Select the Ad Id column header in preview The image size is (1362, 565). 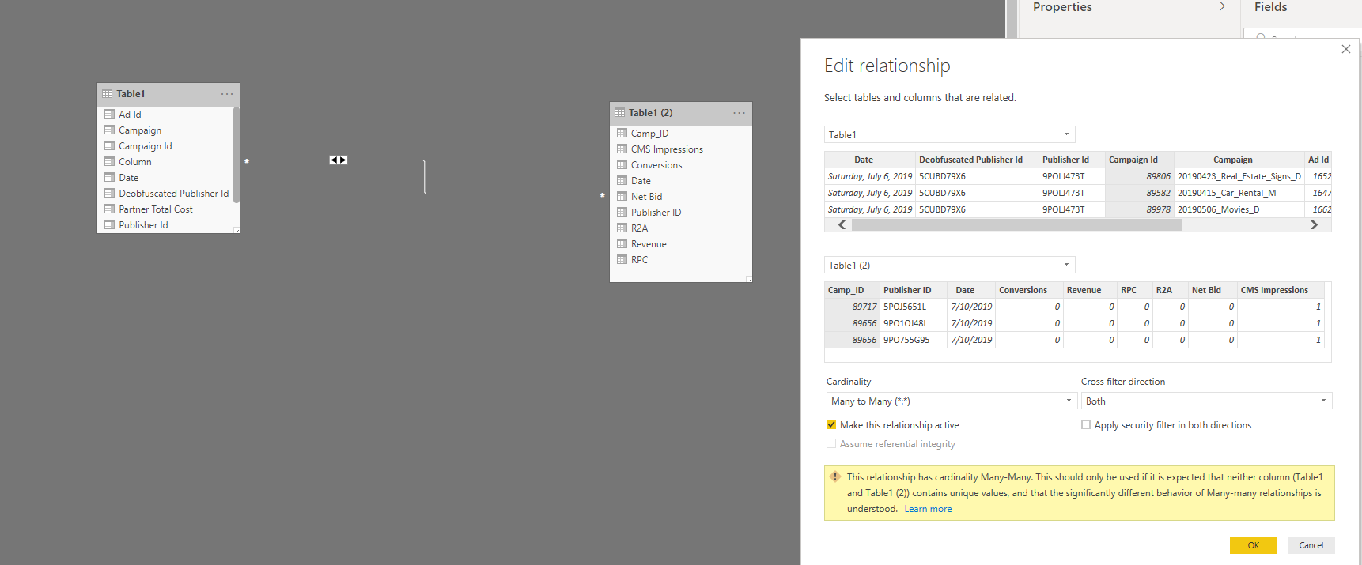coord(1318,160)
